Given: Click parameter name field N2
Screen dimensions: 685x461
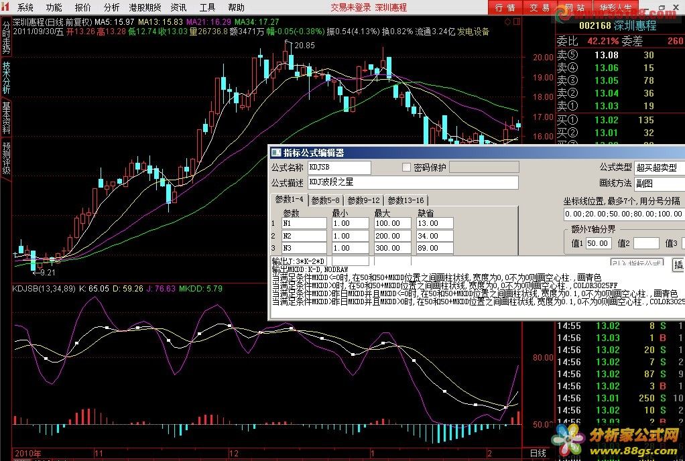Looking at the screenshot, I should (304, 236).
